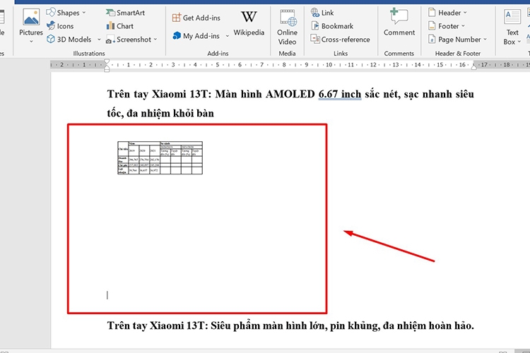Open the Pictures insert button

pyautogui.click(x=31, y=23)
